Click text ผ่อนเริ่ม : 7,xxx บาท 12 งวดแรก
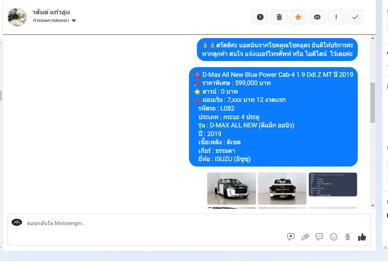The image size is (388, 262). click(244, 100)
